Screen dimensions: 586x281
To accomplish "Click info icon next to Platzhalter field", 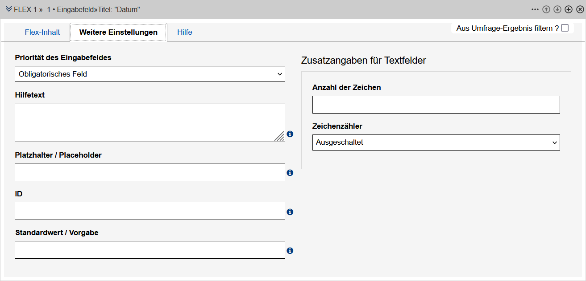I will [290, 173].
